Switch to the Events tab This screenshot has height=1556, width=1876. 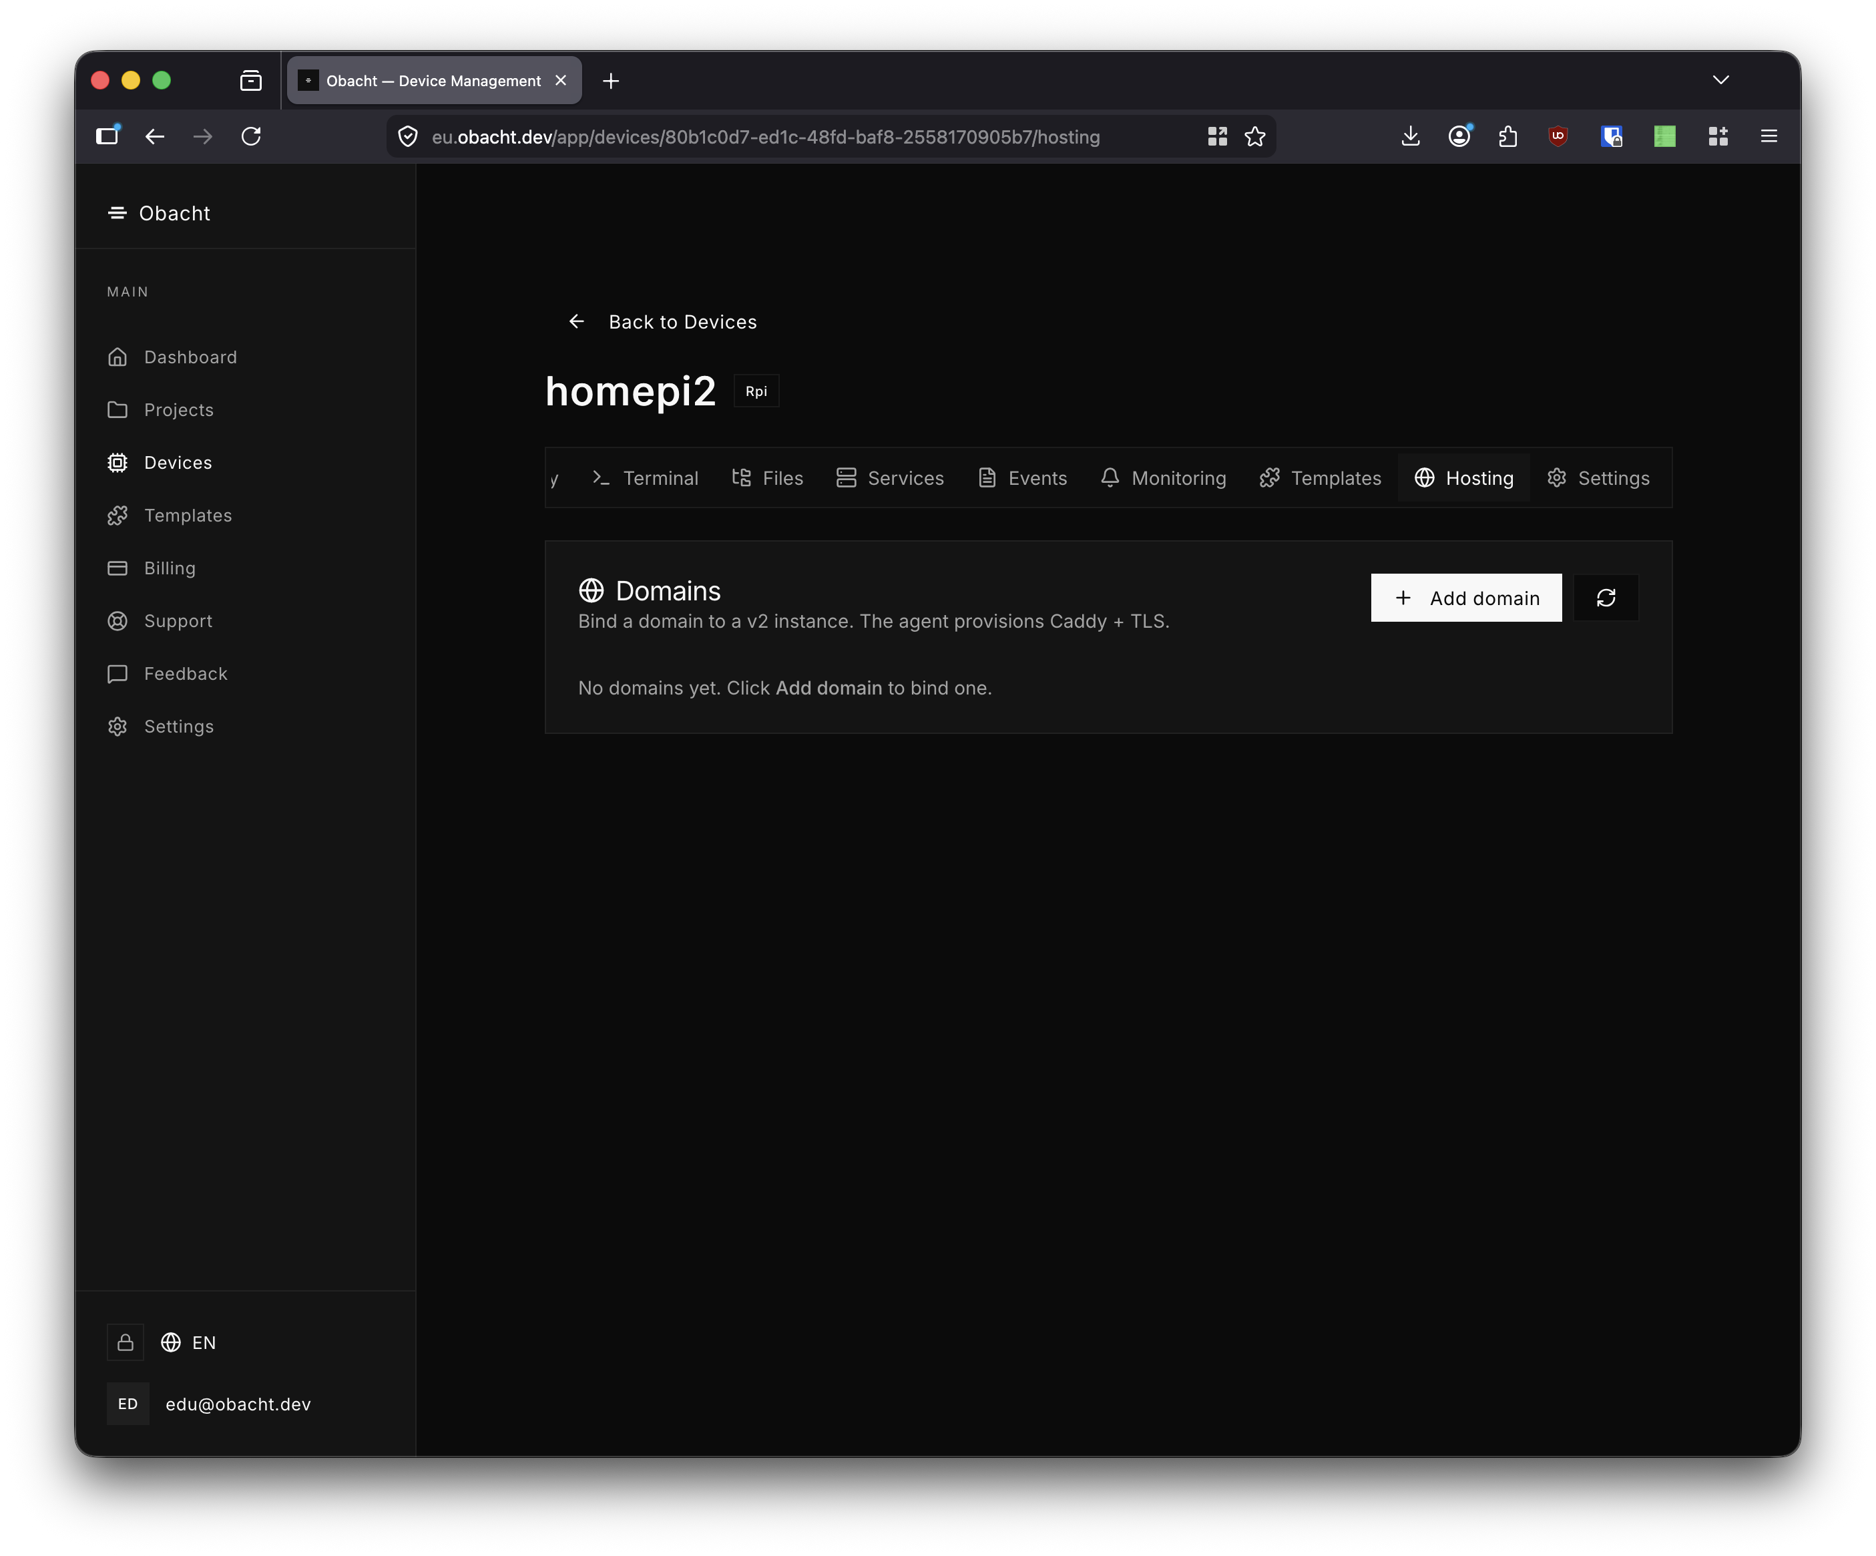(1023, 478)
